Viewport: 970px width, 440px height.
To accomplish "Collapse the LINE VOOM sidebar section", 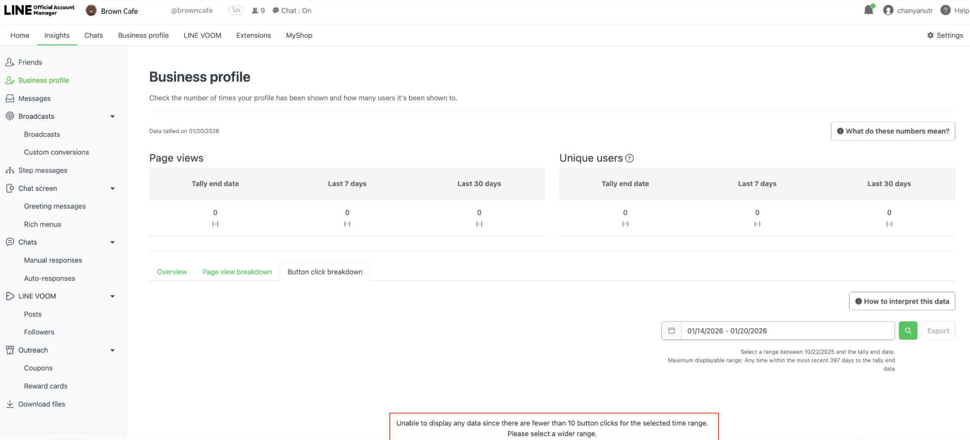I will (112, 296).
